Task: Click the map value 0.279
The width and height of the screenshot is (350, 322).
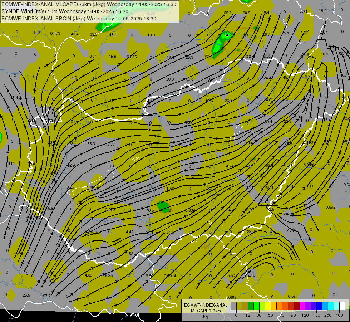Action: 110,210
